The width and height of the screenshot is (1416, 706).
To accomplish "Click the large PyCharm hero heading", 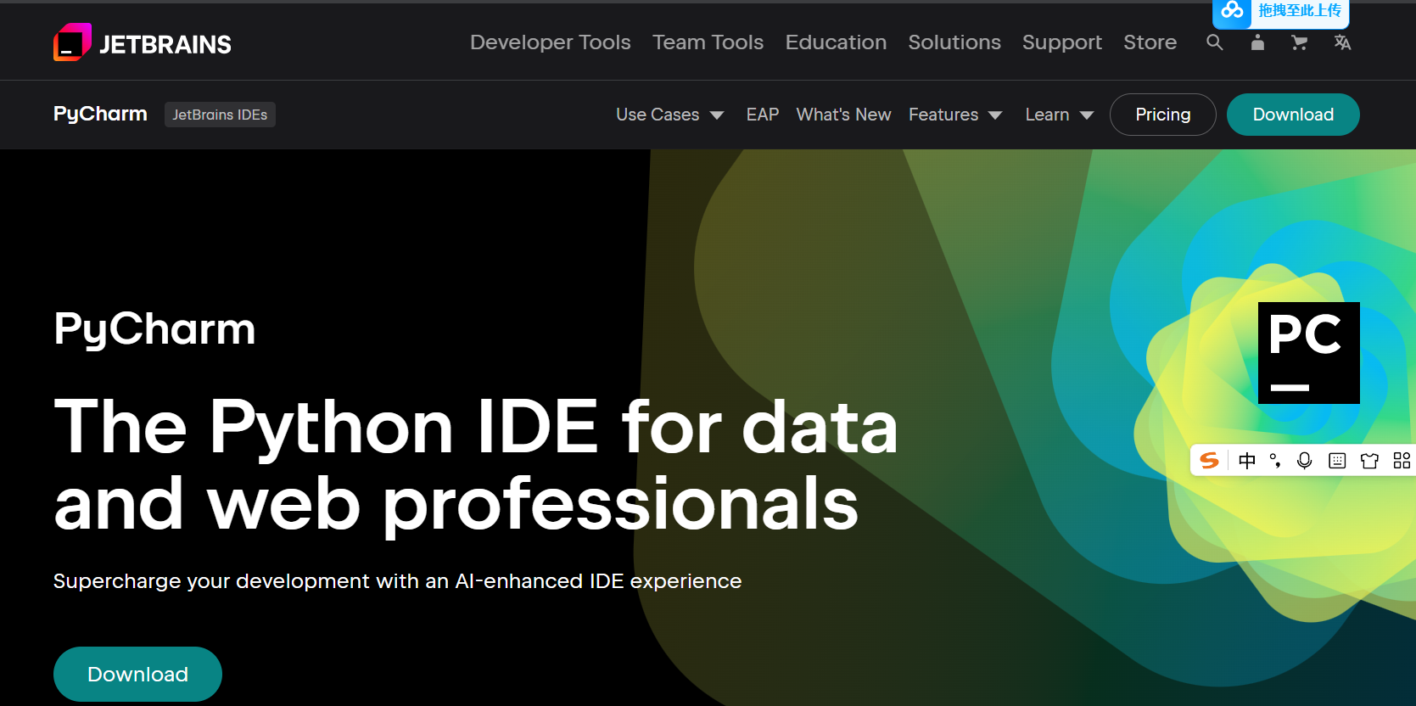I will tap(154, 329).
